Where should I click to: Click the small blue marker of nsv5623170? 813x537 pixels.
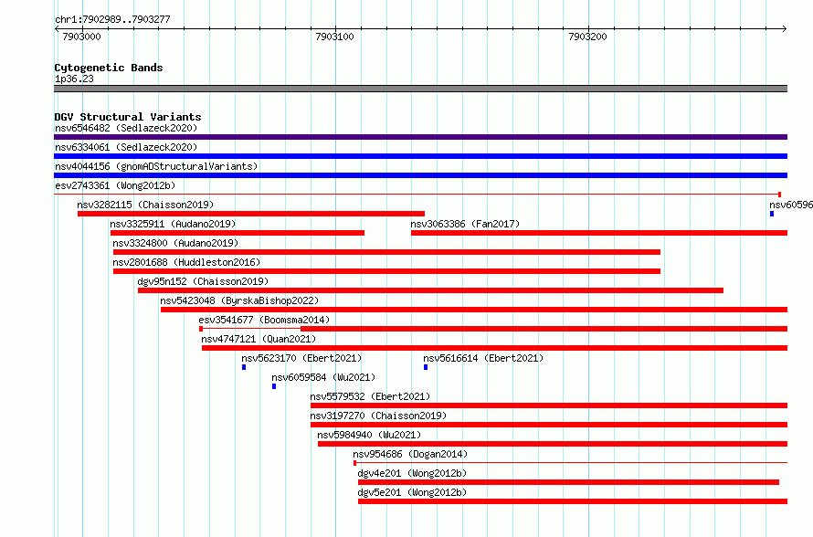(x=244, y=367)
